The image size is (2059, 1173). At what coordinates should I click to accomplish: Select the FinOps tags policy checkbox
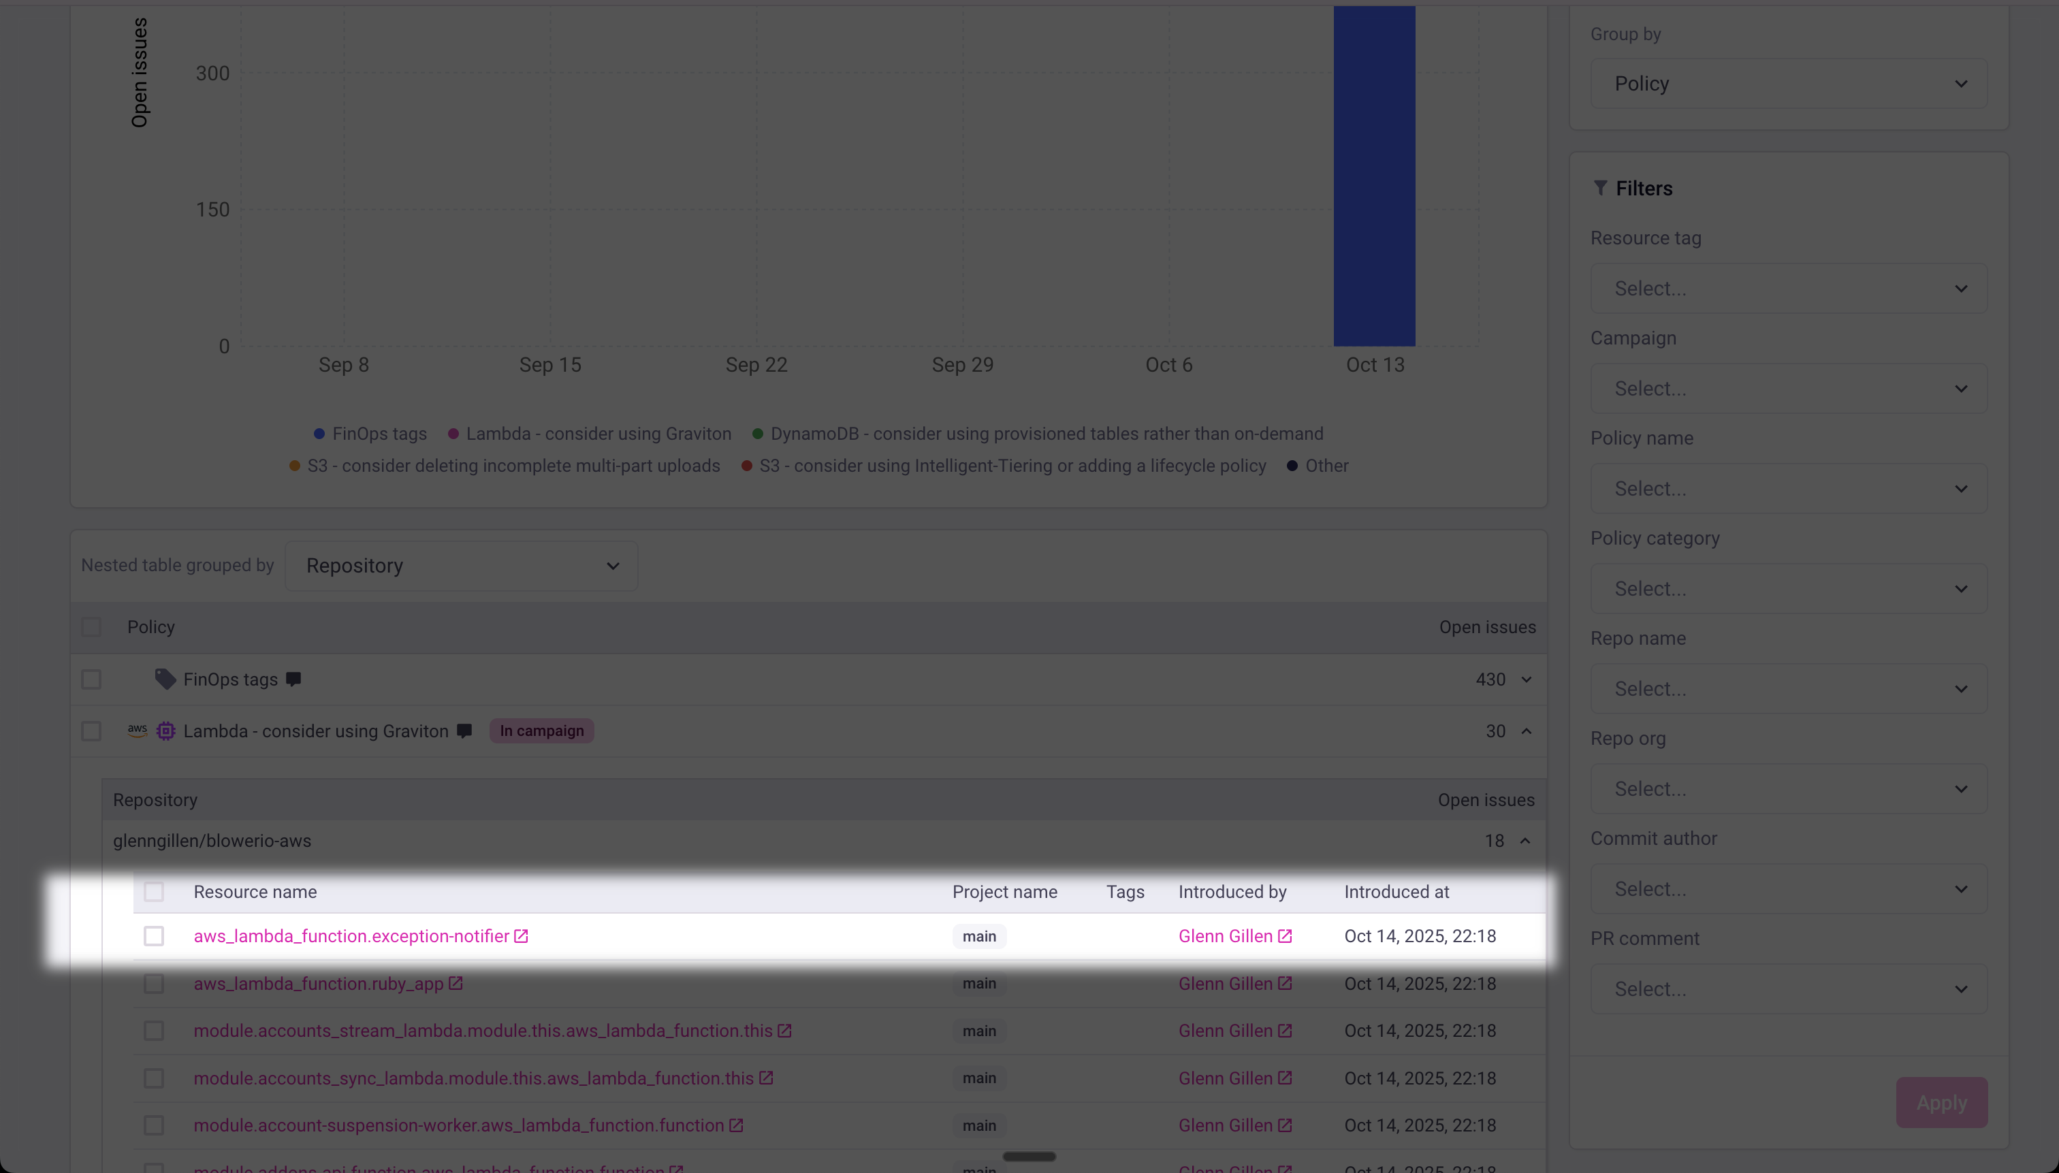[x=91, y=679]
